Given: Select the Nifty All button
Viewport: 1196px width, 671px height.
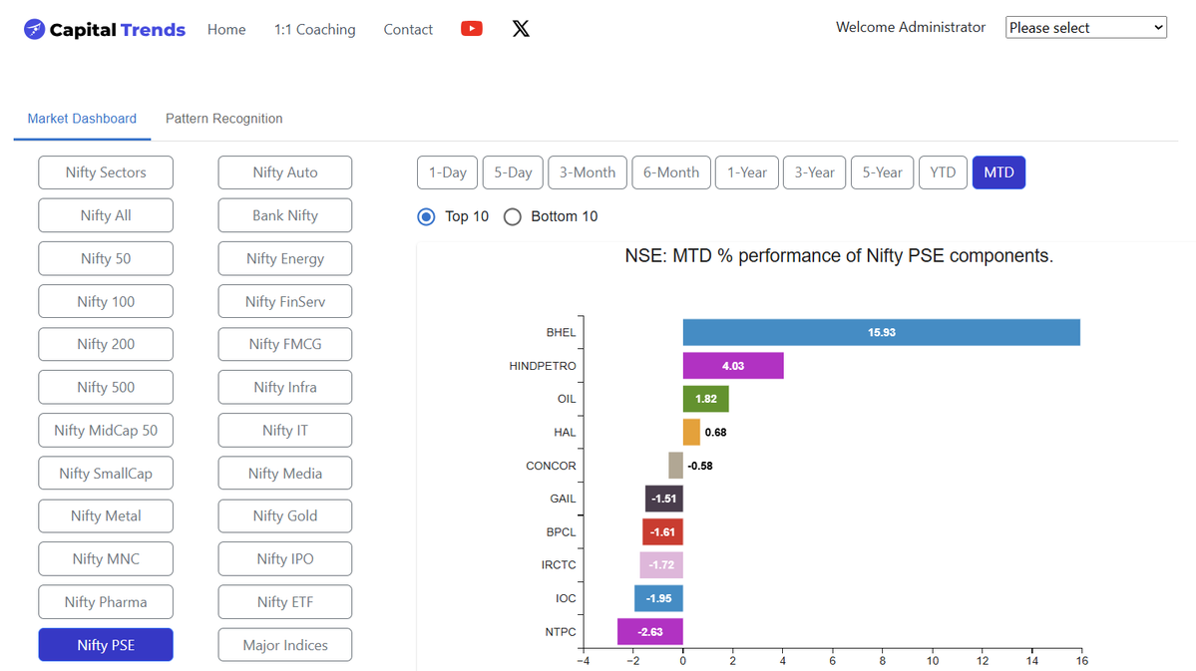Looking at the screenshot, I should pos(106,215).
